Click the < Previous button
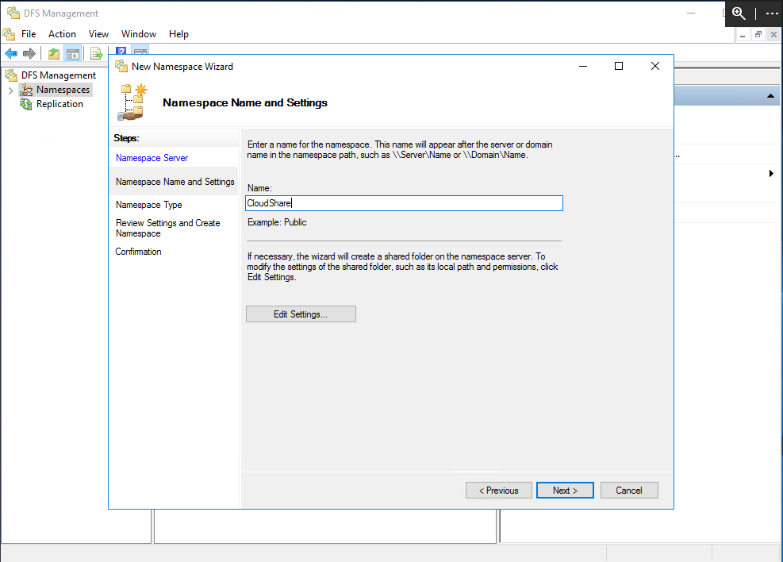Screen dimensions: 783x562 [498, 490]
